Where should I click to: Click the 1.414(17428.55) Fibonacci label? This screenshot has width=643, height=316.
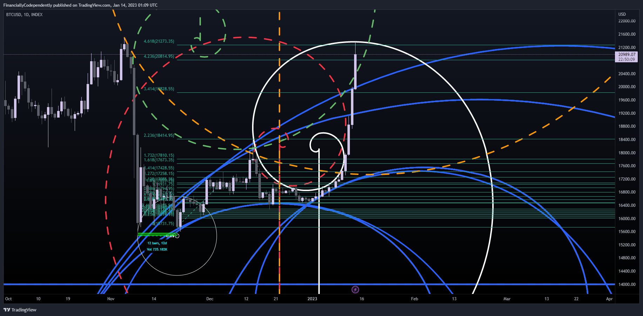[160, 168]
